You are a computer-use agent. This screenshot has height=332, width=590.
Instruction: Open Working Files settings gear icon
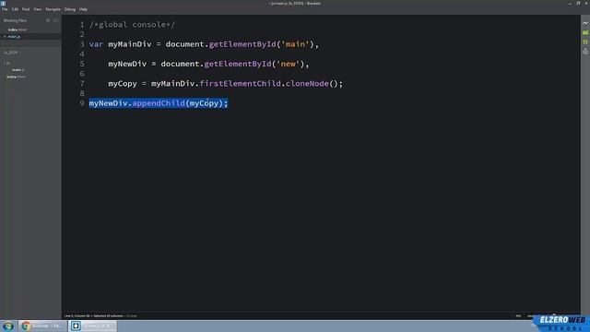(x=48, y=20)
